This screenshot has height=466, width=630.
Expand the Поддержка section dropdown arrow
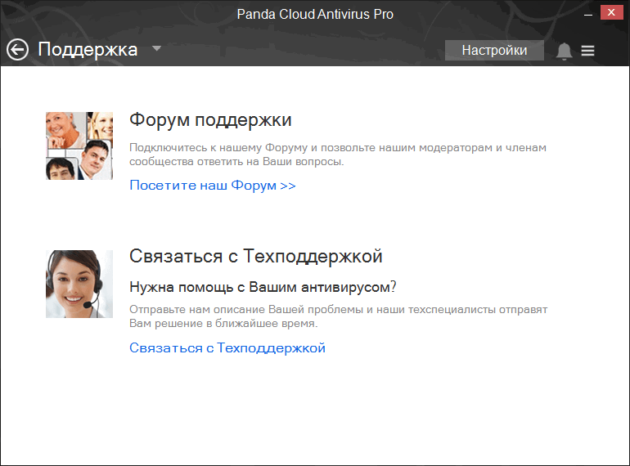pyautogui.click(x=157, y=48)
